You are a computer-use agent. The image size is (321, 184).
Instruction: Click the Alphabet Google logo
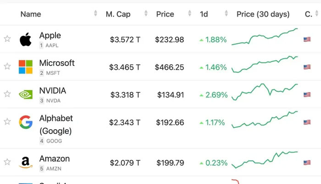pyautogui.click(x=26, y=122)
